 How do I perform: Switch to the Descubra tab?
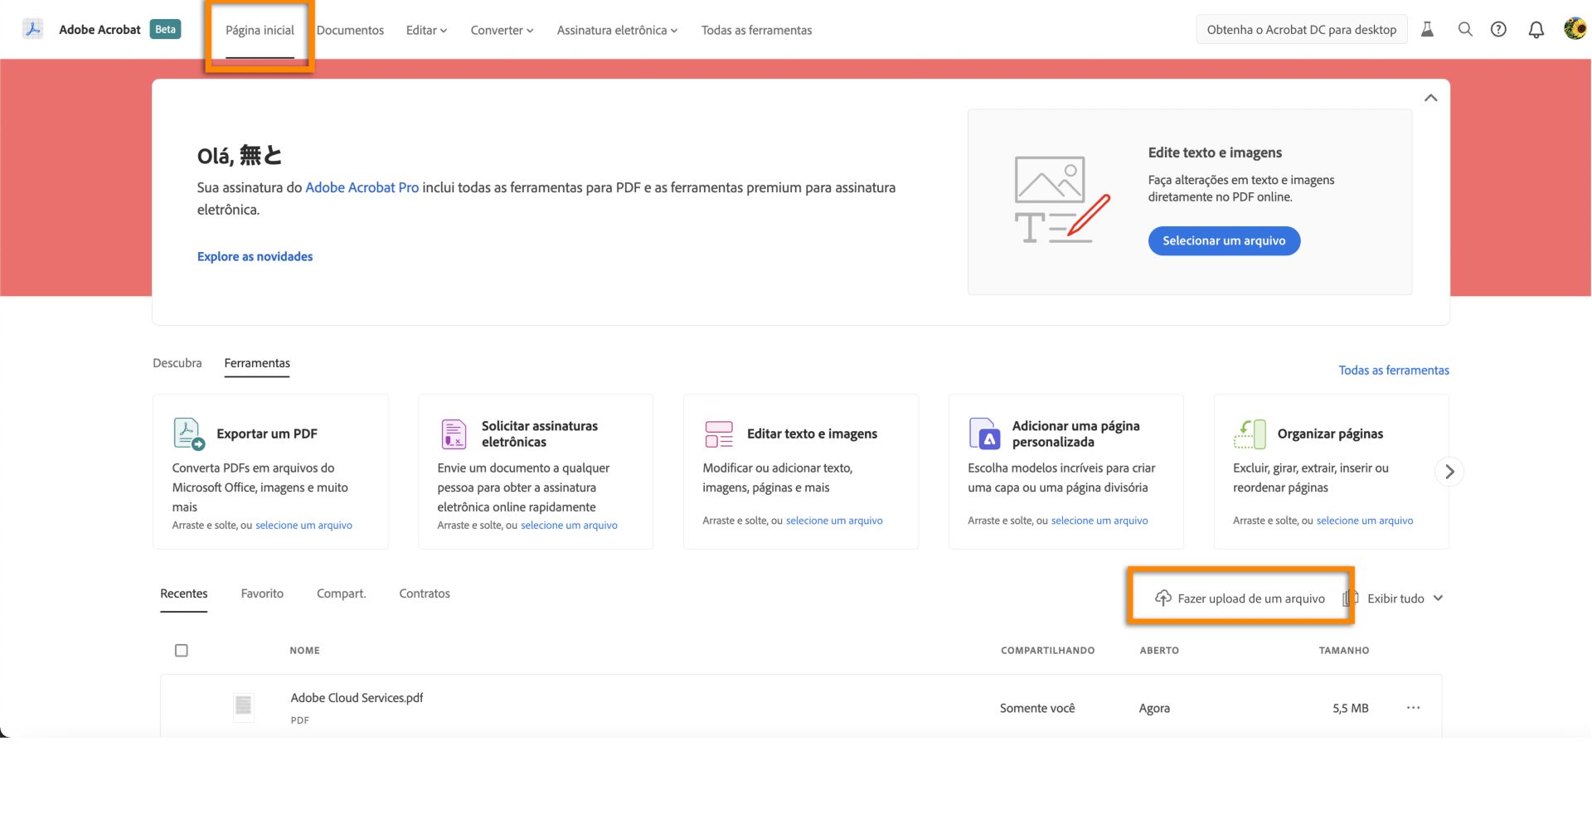coord(177,363)
